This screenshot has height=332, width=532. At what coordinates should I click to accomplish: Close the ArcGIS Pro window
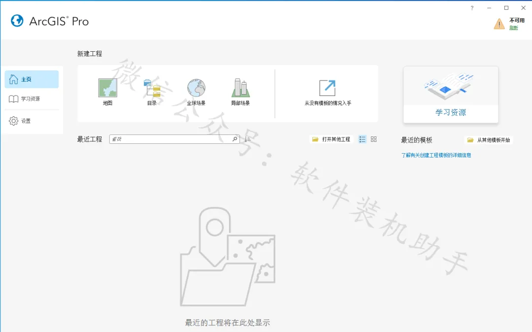click(x=523, y=8)
